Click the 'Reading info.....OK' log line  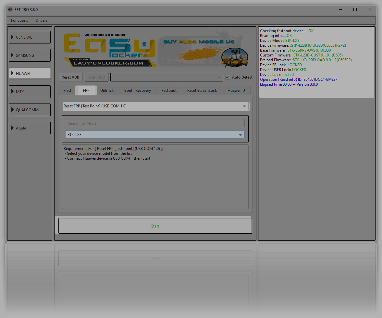pos(276,36)
